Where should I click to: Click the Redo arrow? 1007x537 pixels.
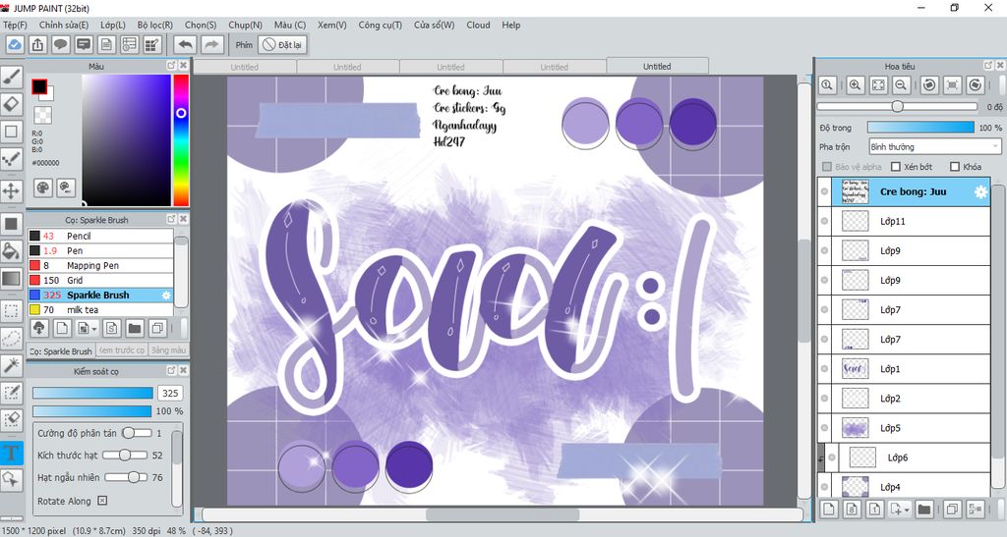pos(211,45)
